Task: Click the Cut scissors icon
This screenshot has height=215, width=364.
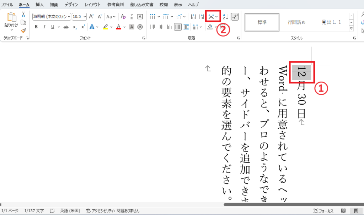Action: pos(23,14)
